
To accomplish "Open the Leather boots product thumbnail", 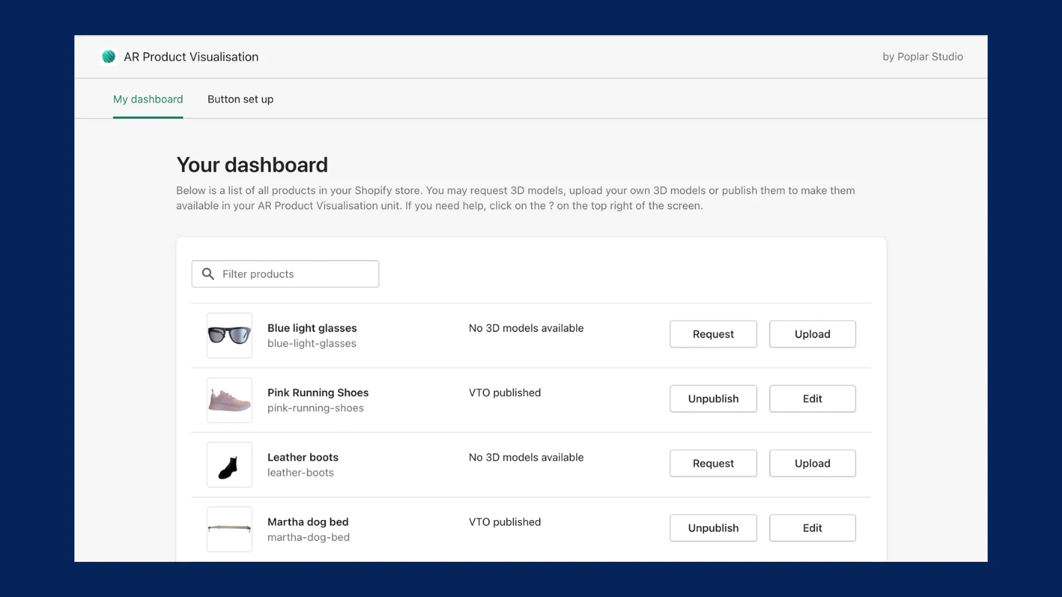I will click(x=230, y=465).
